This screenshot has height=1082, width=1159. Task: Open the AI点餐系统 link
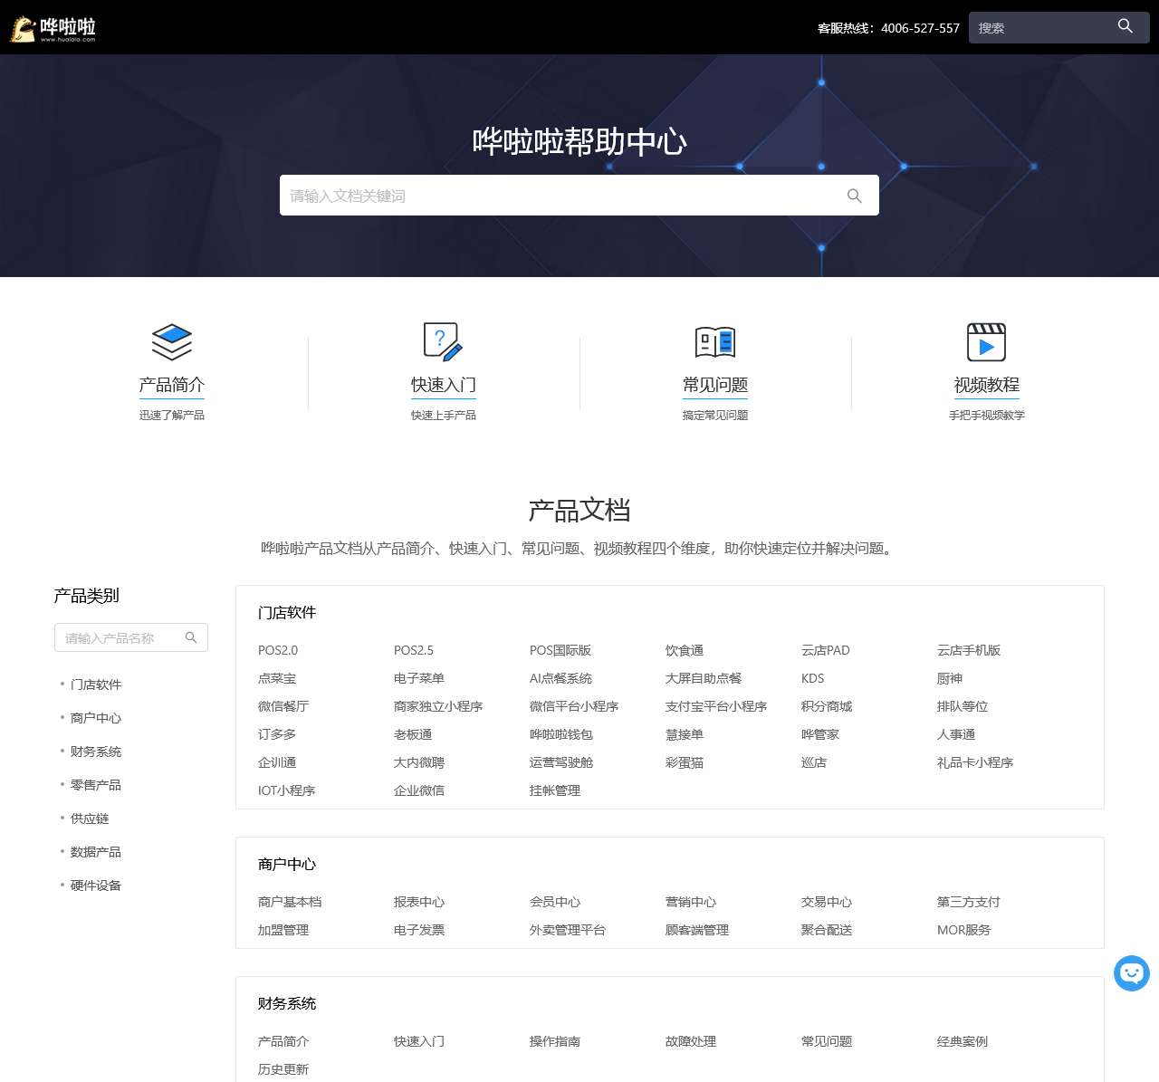pyautogui.click(x=560, y=678)
